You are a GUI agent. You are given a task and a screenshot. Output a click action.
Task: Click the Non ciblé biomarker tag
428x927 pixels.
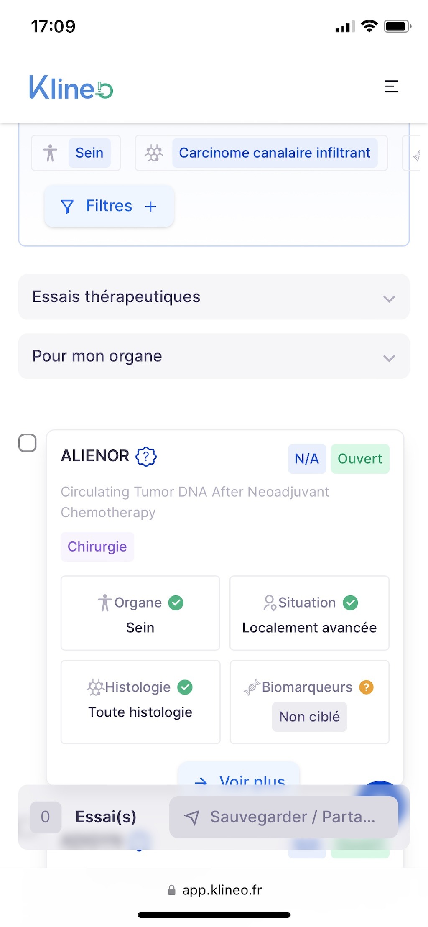pyautogui.click(x=309, y=717)
